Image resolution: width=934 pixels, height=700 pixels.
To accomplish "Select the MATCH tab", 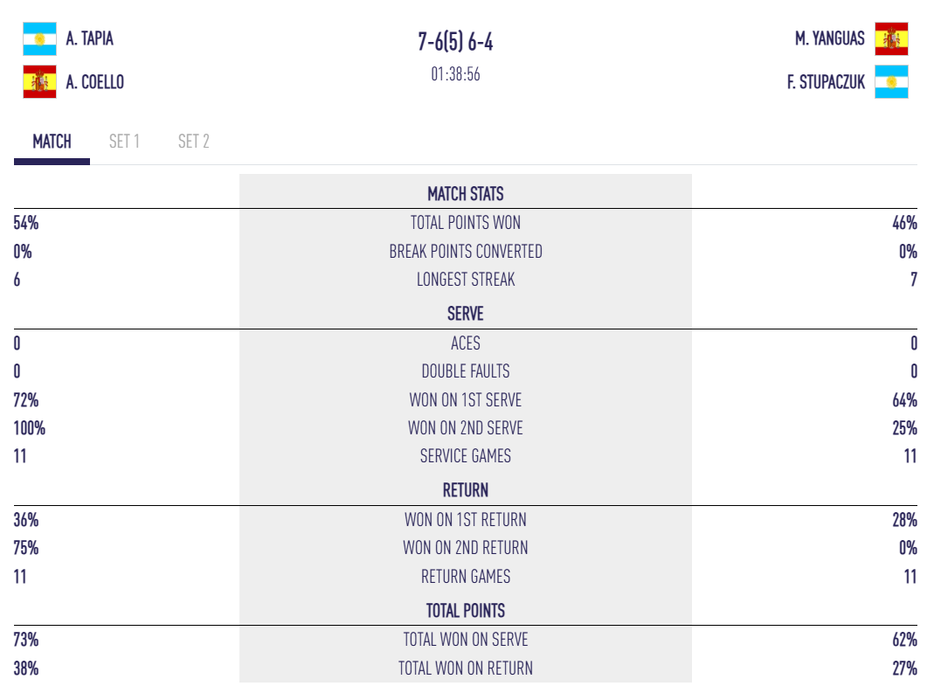I will tap(52, 142).
